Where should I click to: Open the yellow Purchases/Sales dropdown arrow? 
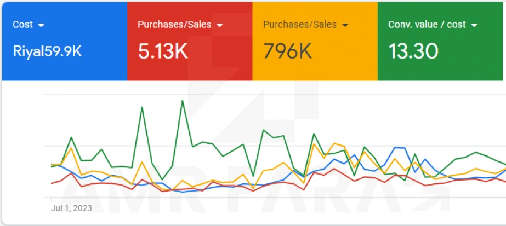click(x=345, y=25)
